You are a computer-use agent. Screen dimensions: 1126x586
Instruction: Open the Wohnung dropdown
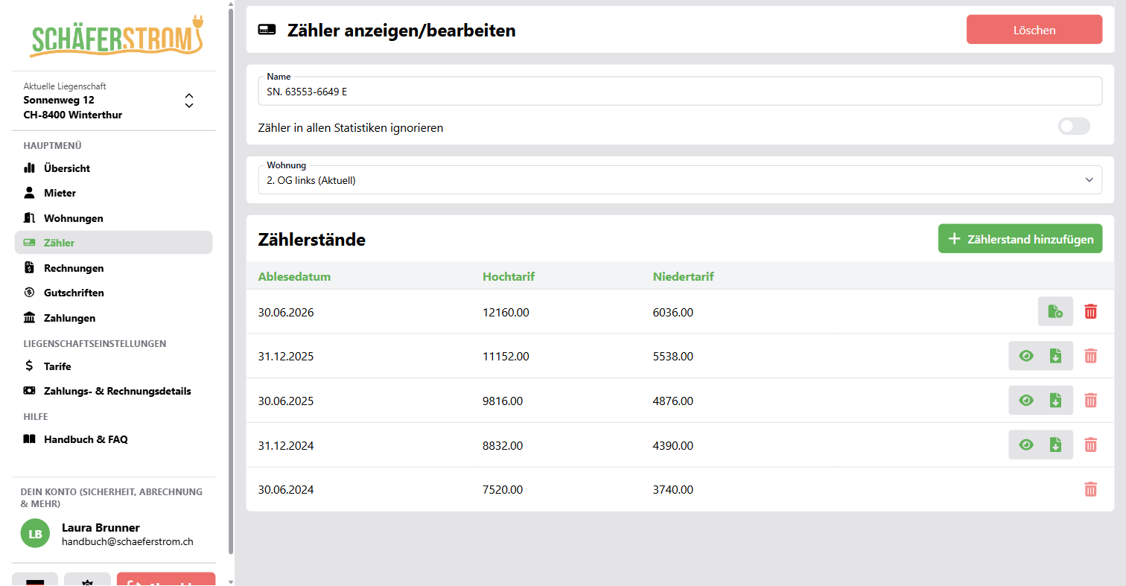click(x=680, y=179)
